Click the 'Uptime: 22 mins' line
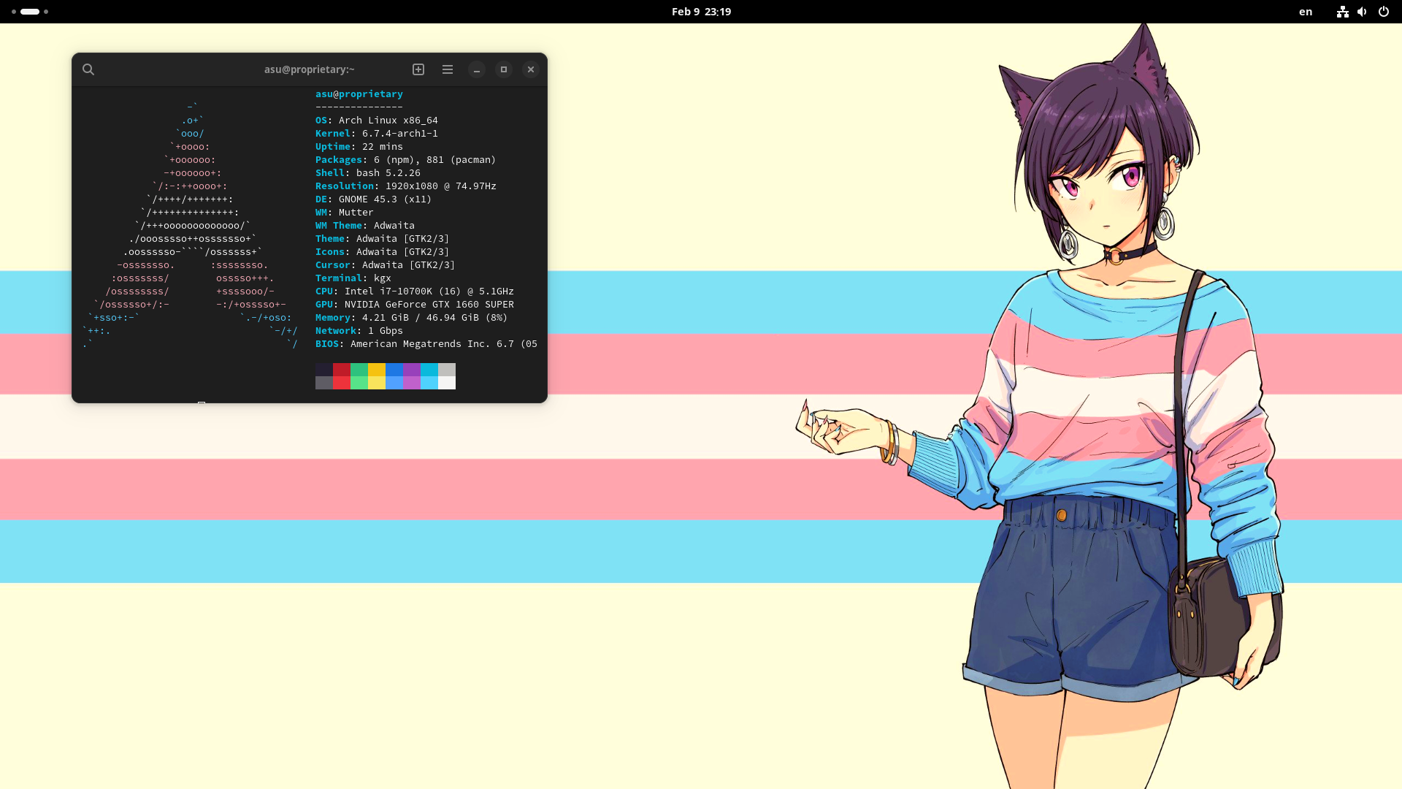 [359, 147]
